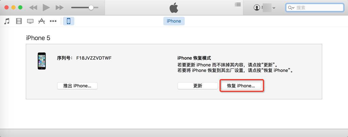The width and height of the screenshot is (348, 137).
Task: Select the iPhone device icon
Action: tap(69, 21)
